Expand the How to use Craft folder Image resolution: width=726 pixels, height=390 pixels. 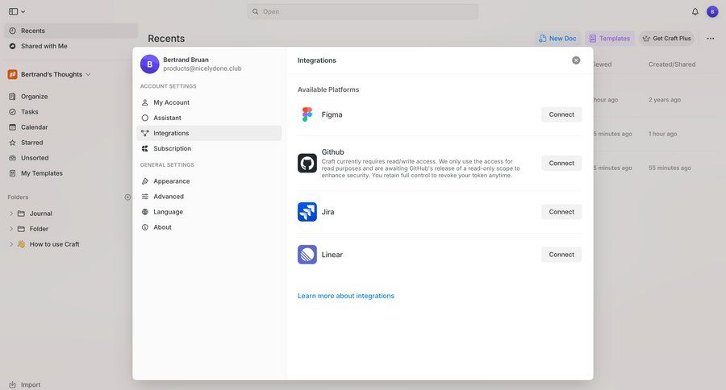tap(11, 244)
